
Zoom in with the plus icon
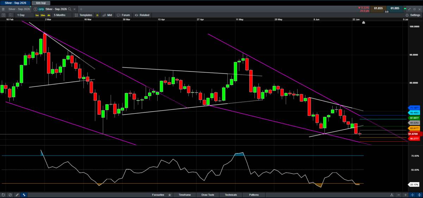(406, 194)
